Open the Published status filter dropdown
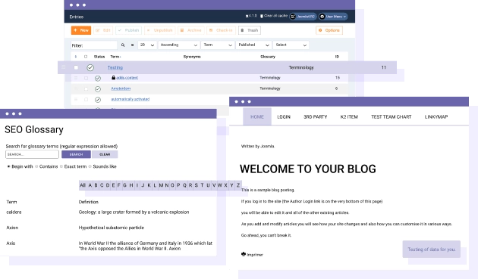478x279 pixels. pyautogui.click(x=253, y=45)
